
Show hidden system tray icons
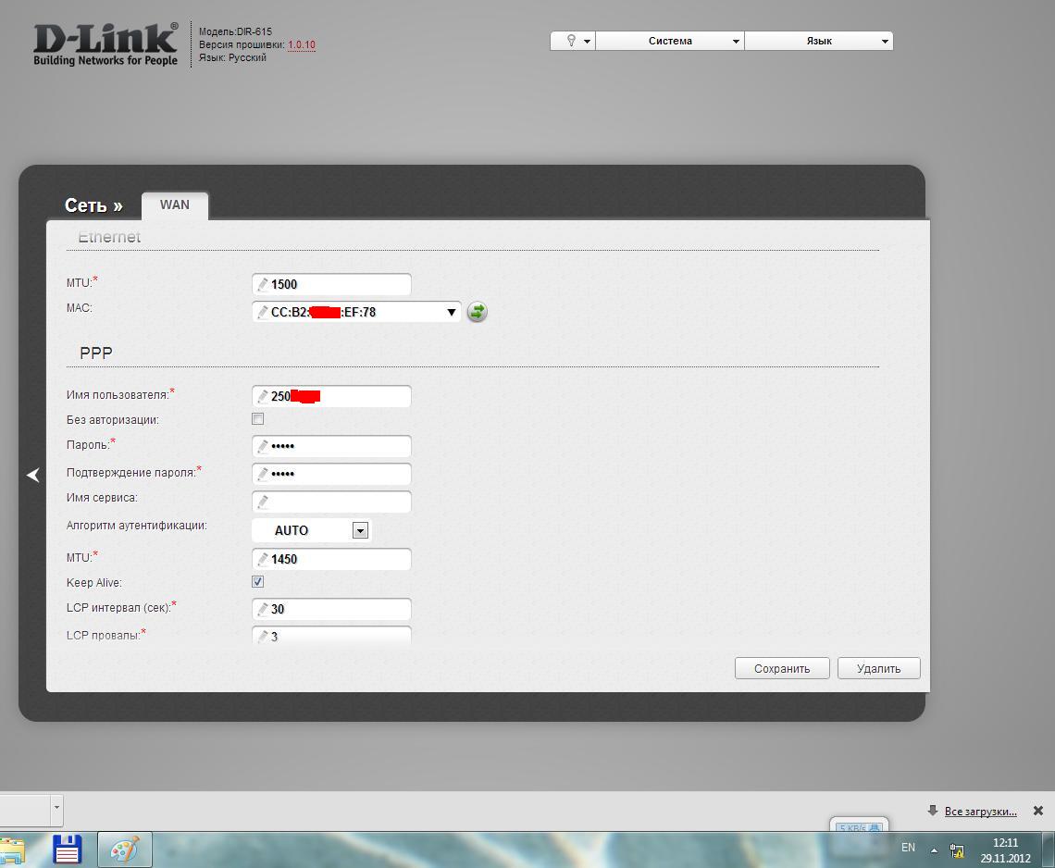934,849
